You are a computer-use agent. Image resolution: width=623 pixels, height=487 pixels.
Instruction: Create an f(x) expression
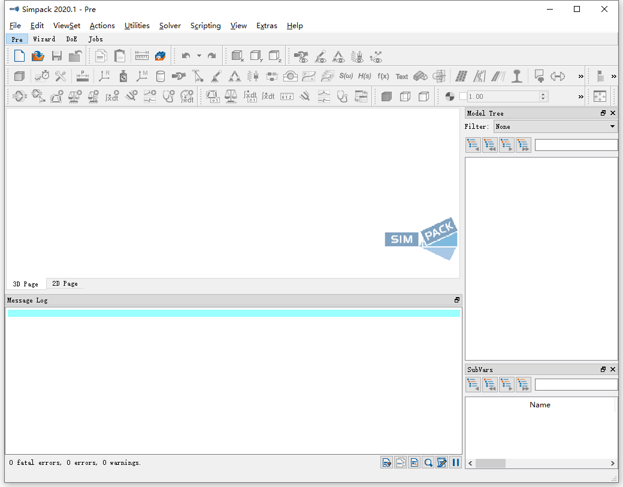(x=383, y=76)
